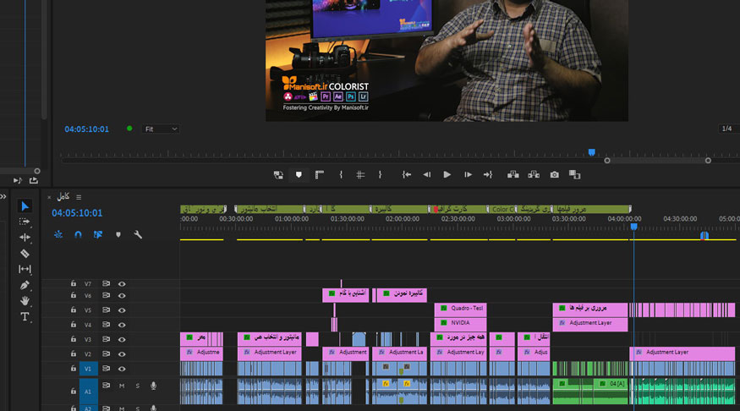Select the Razor tool
The width and height of the screenshot is (740, 411).
click(x=25, y=254)
